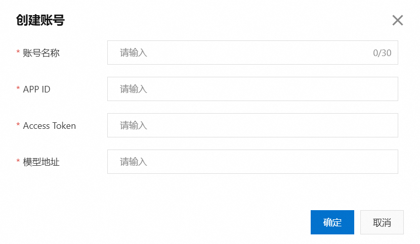The height and width of the screenshot is (244, 420).
Task: Focus the APP ID text box
Action: pos(252,89)
